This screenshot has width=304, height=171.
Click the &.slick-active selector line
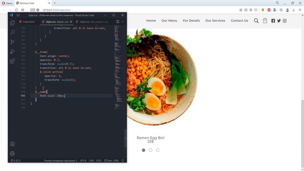(x=51, y=72)
